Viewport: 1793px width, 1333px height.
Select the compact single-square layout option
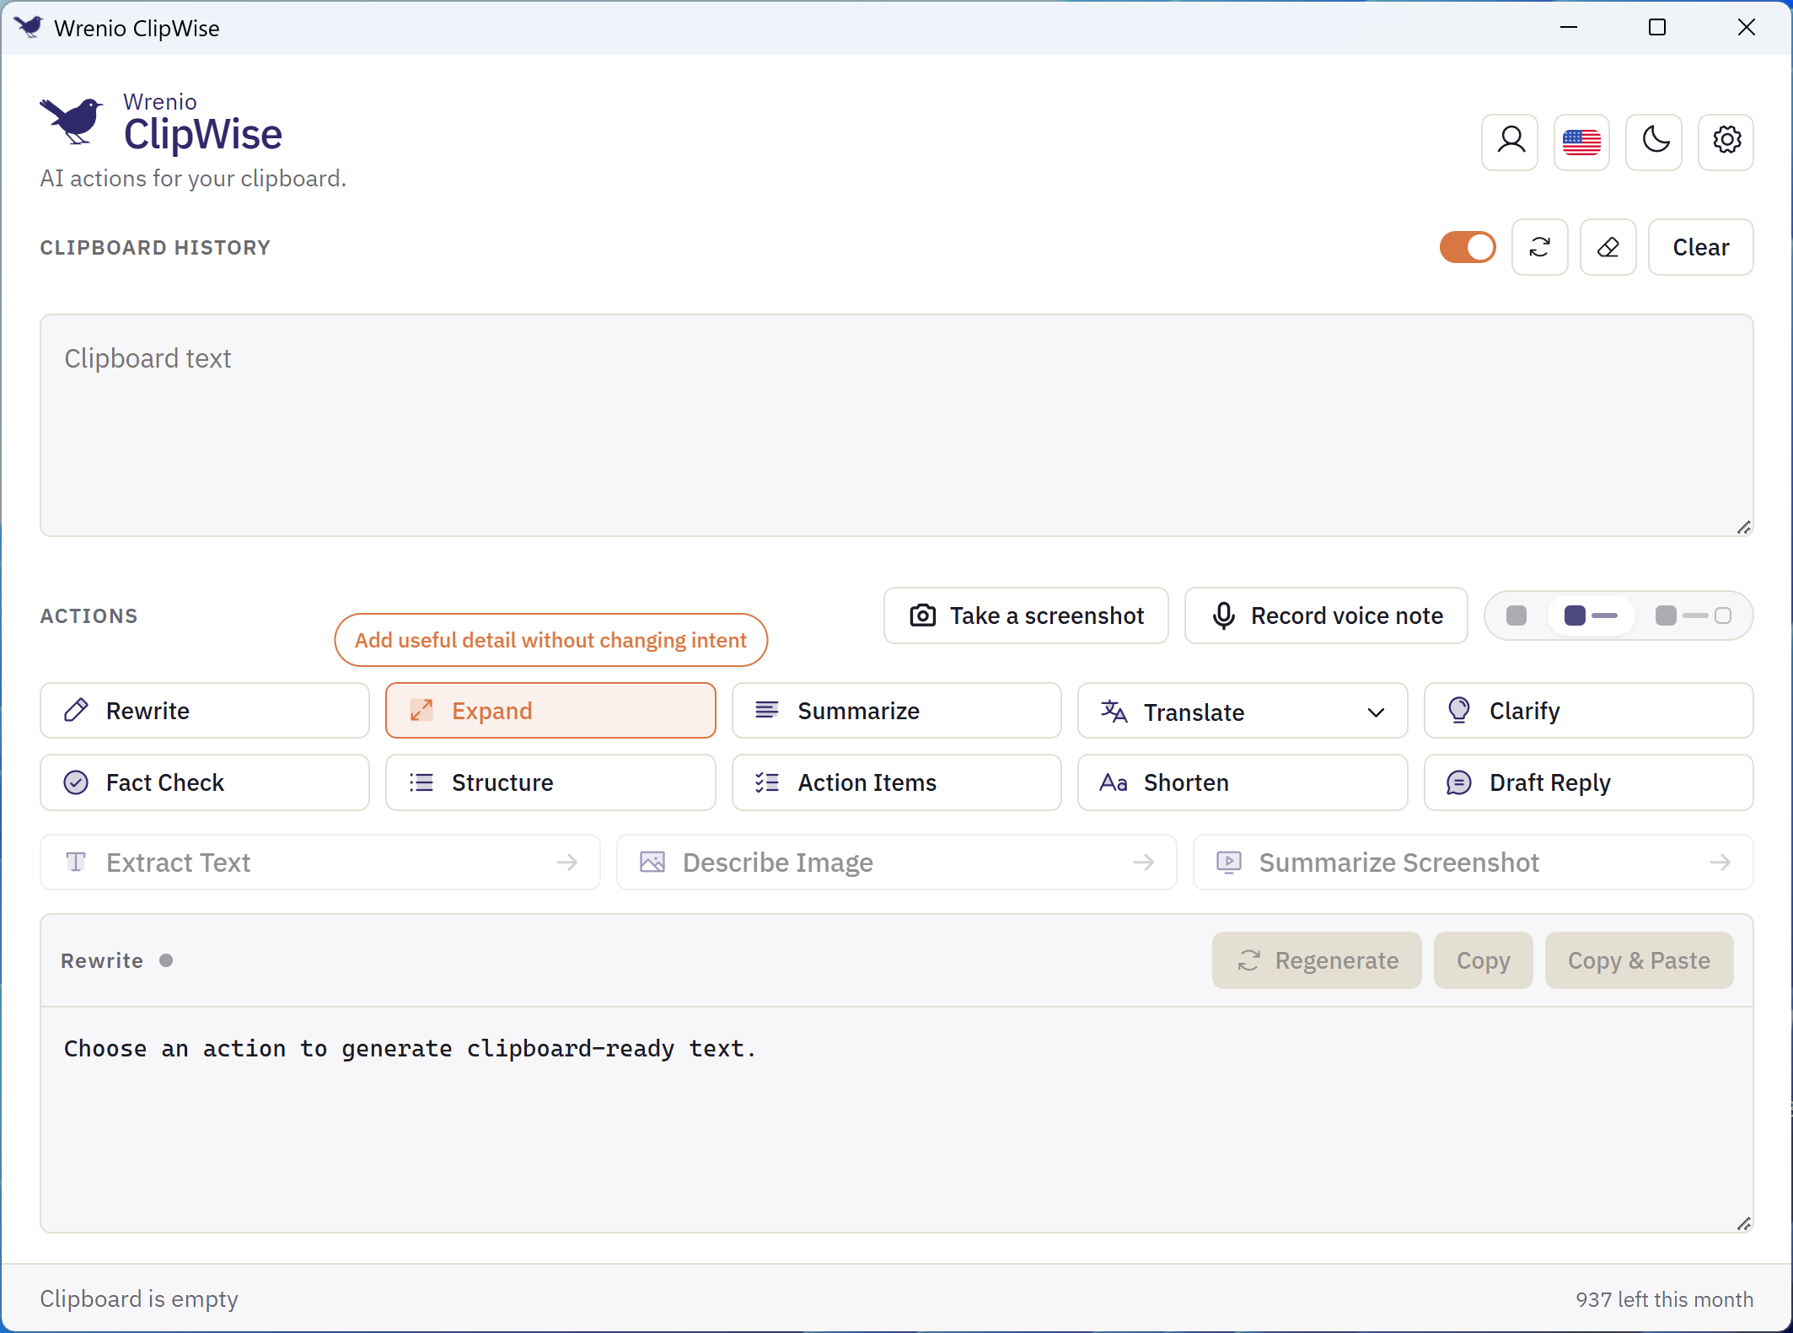click(1517, 615)
